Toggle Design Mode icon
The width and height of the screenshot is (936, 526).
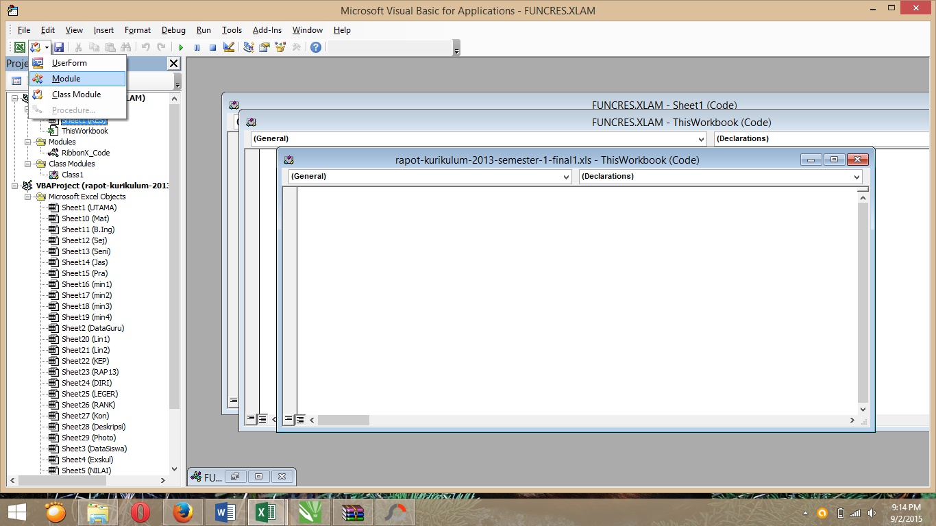pos(229,47)
